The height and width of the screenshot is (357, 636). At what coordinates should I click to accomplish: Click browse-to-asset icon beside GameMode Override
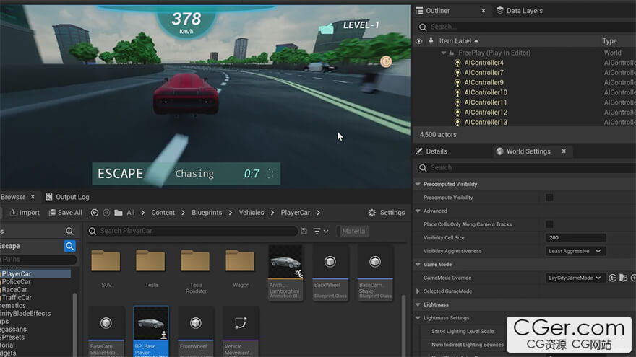[x=624, y=278]
